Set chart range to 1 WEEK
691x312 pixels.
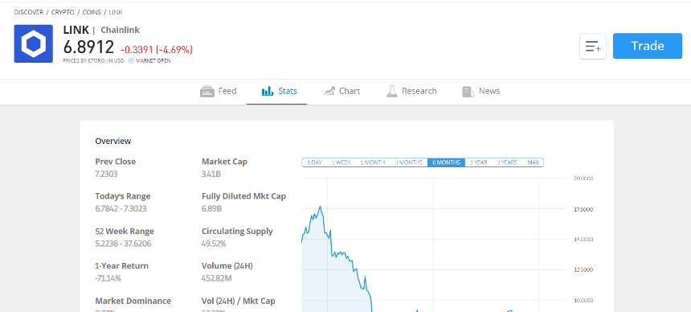click(x=341, y=162)
